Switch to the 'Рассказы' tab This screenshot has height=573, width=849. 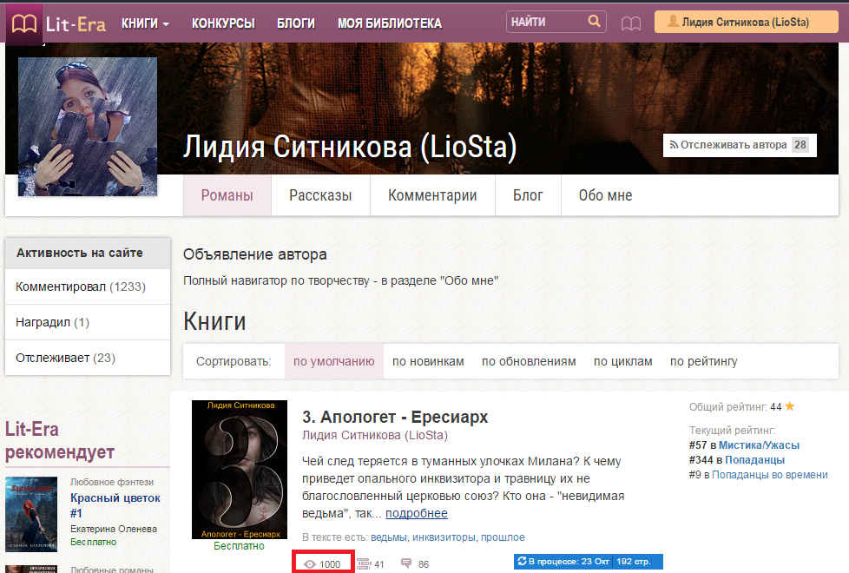[x=320, y=195]
